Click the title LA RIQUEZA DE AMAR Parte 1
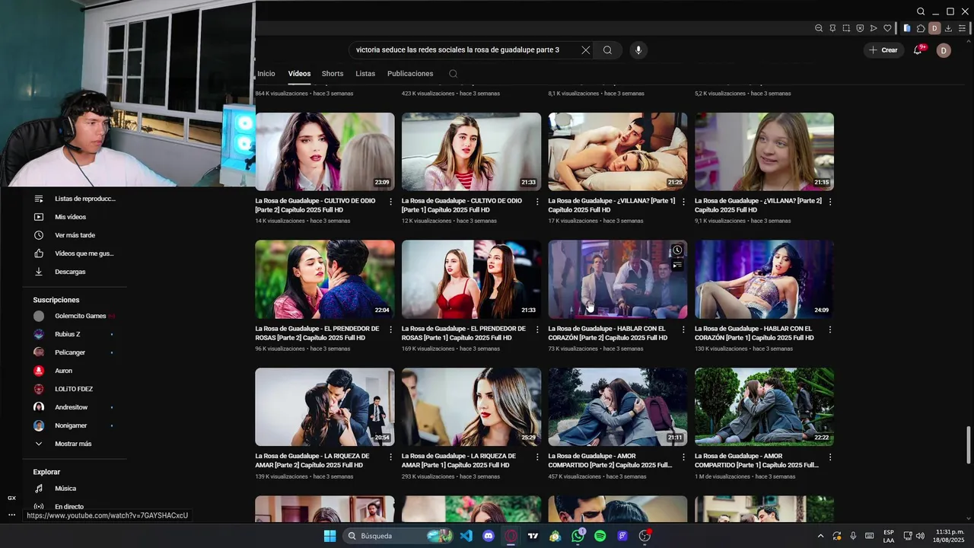Image resolution: width=974 pixels, height=548 pixels. tap(459, 460)
